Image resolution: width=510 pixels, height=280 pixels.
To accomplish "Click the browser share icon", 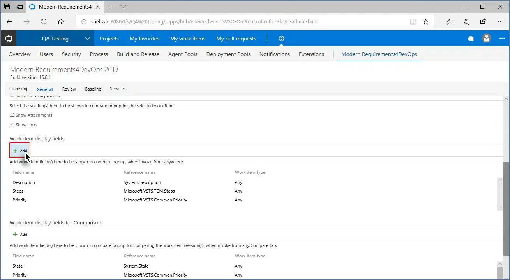I will click(483, 22).
